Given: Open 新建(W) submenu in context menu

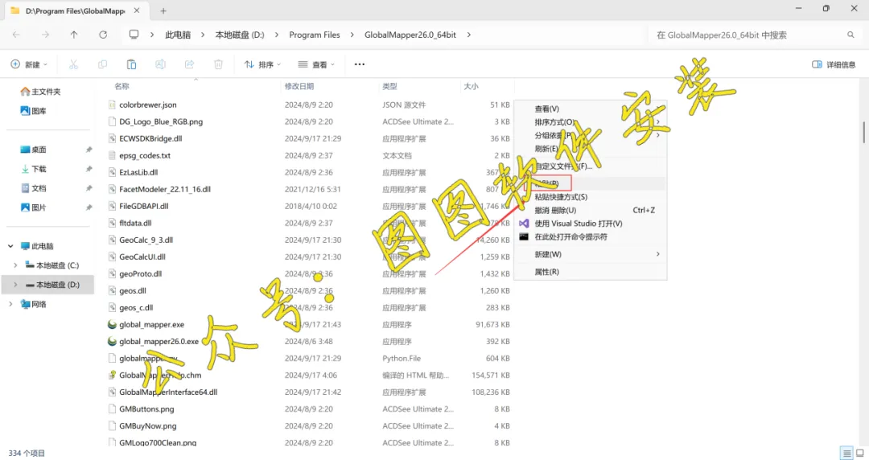Looking at the screenshot, I should pyautogui.click(x=591, y=254).
